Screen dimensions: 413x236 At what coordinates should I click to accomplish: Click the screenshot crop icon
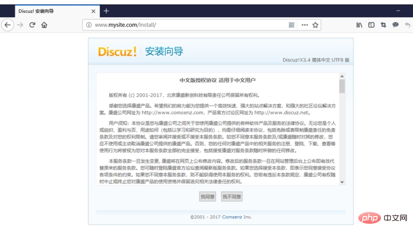tap(384, 25)
